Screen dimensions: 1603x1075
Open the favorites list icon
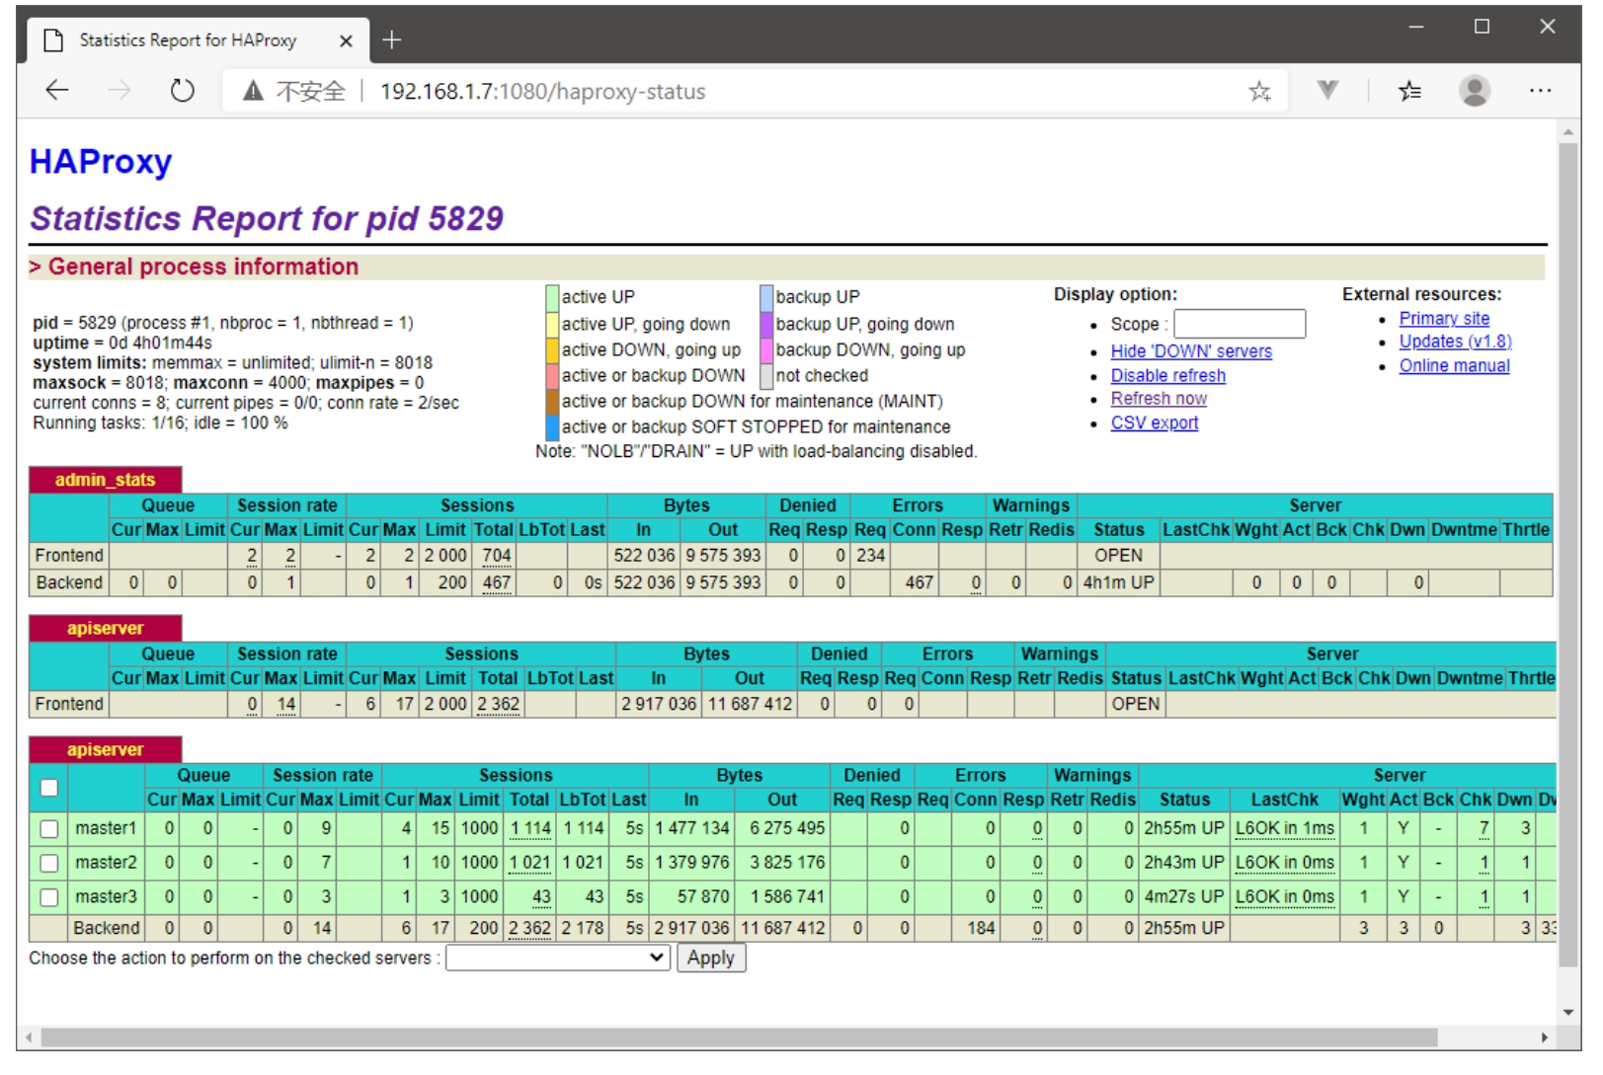click(1409, 92)
